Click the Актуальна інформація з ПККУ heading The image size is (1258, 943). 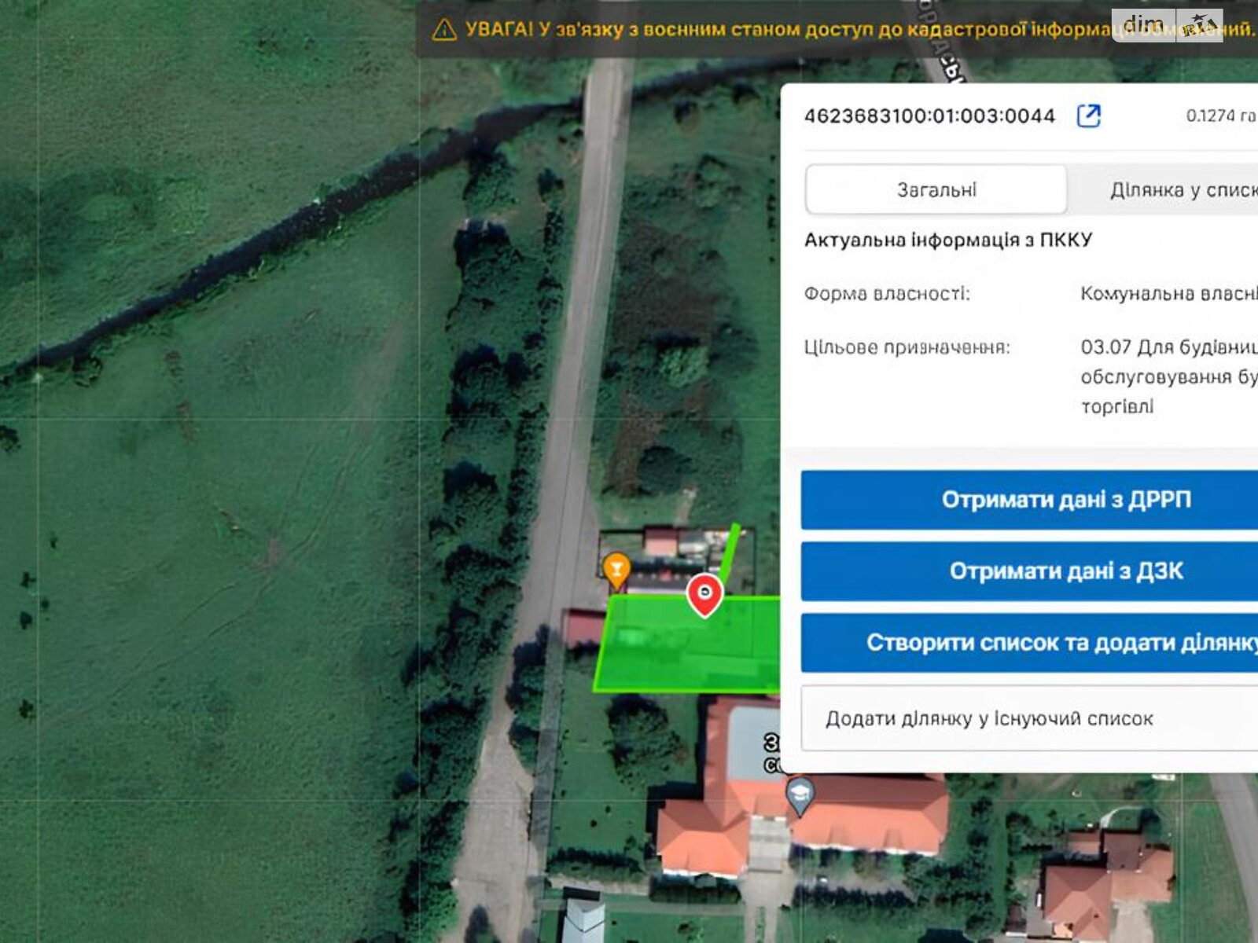coord(948,240)
